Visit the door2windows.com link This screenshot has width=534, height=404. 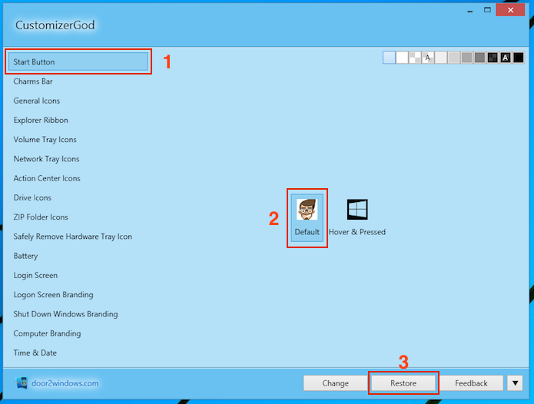[65, 383]
